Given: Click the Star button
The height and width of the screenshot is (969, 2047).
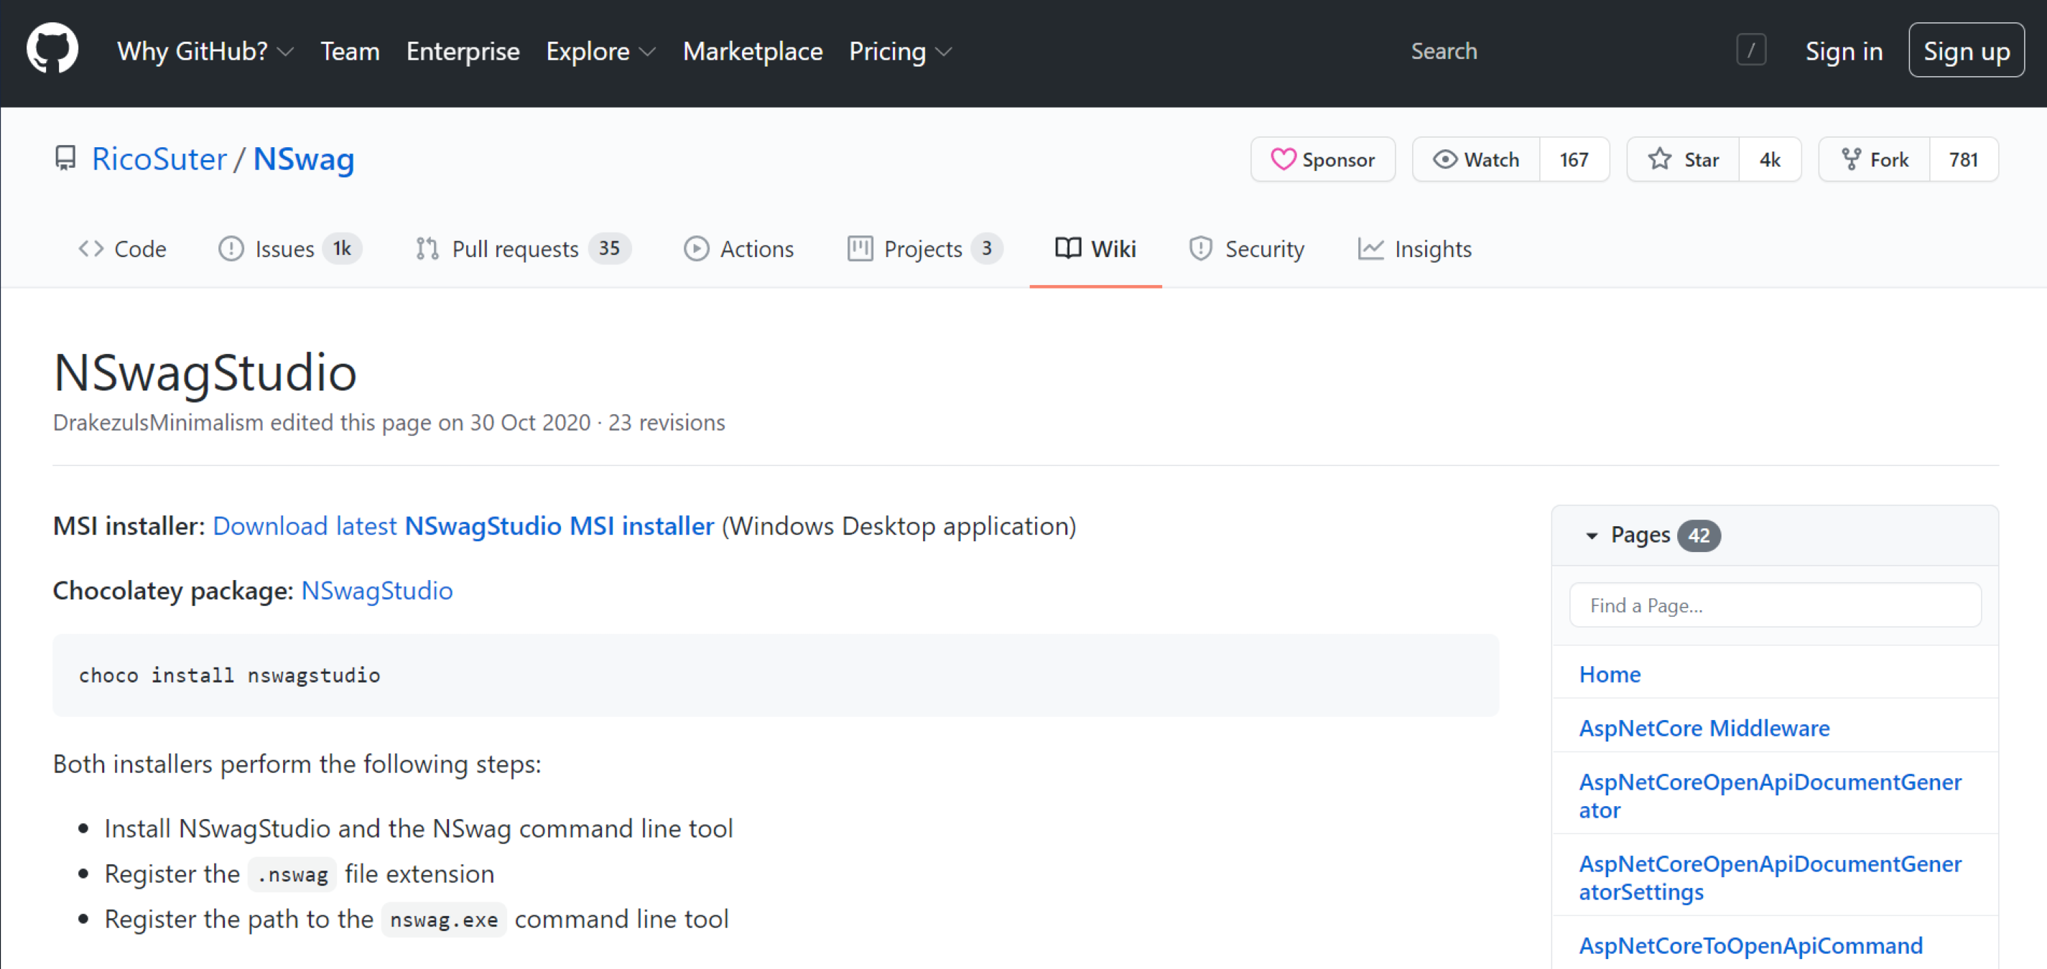Looking at the screenshot, I should pyautogui.click(x=1683, y=159).
